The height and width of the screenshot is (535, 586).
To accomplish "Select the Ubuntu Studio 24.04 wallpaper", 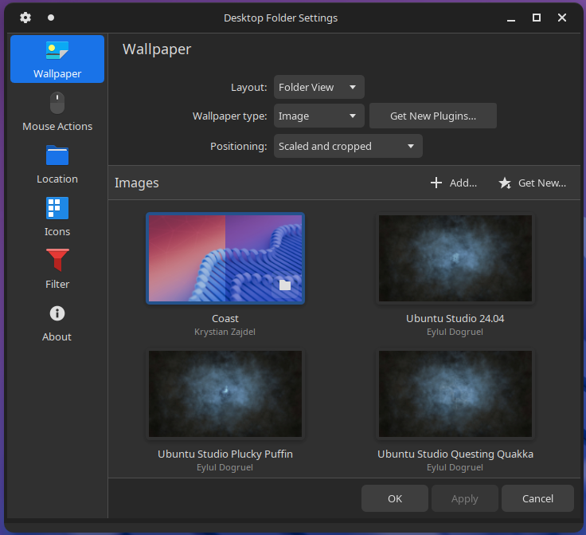I will (455, 258).
